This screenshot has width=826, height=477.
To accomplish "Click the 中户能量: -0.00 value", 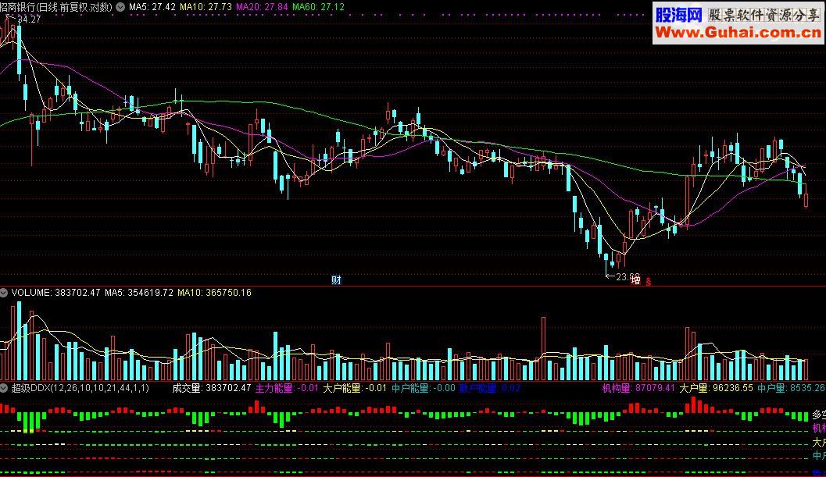I will pyautogui.click(x=424, y=388).
